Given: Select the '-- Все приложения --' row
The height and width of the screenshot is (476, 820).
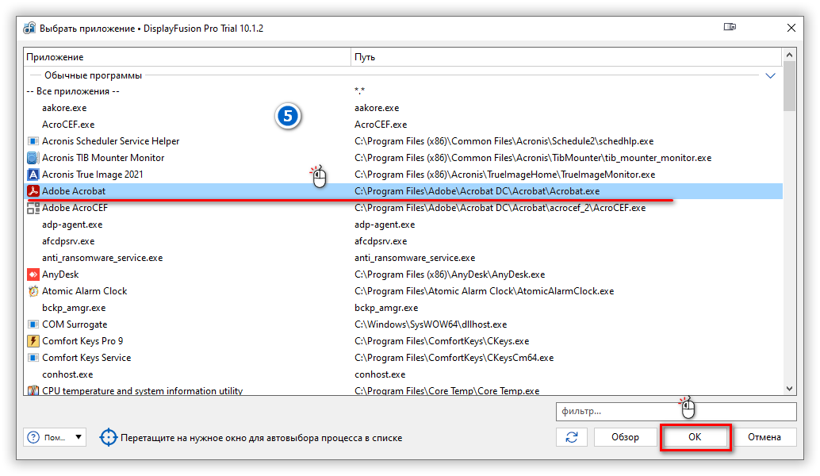Looking at the screenshot, I should click(x=403, y=91).
